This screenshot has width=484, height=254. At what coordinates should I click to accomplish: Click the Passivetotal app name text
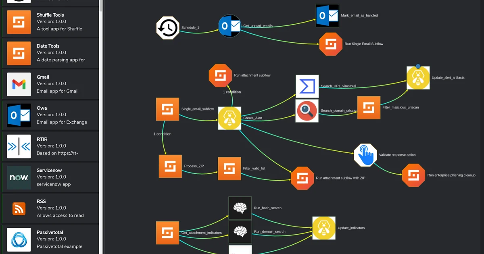[x=50, y=232]
